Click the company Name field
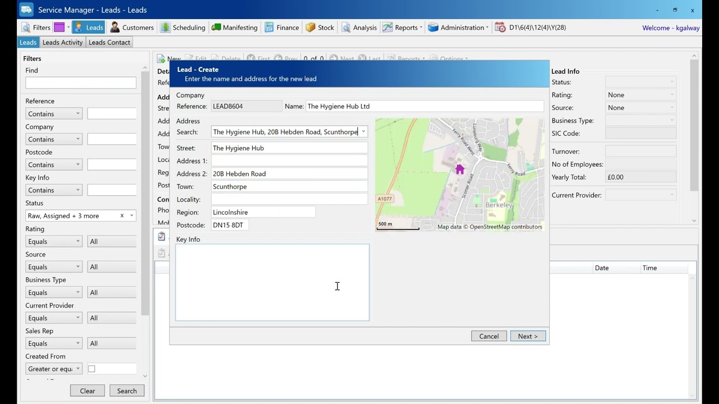Screen dimensions: 719x404 pos(425,106)
